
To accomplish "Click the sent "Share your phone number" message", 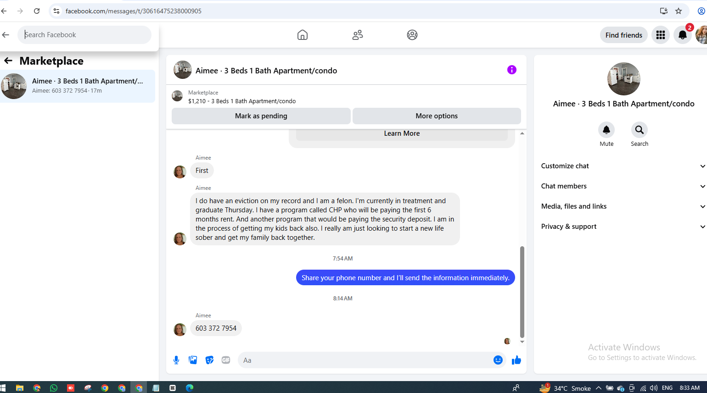I will pos(405,278).
